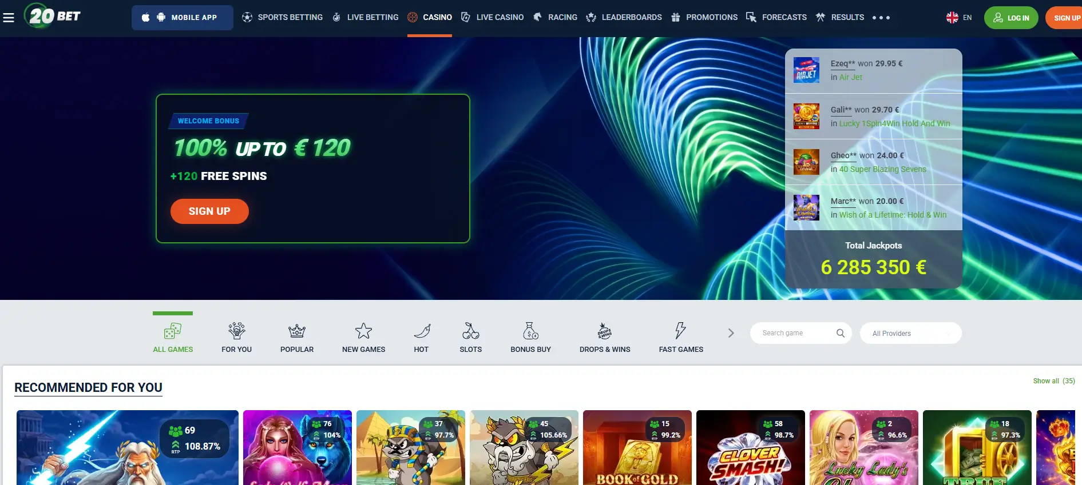Select the All Games dice category

(x=173, y=337)
